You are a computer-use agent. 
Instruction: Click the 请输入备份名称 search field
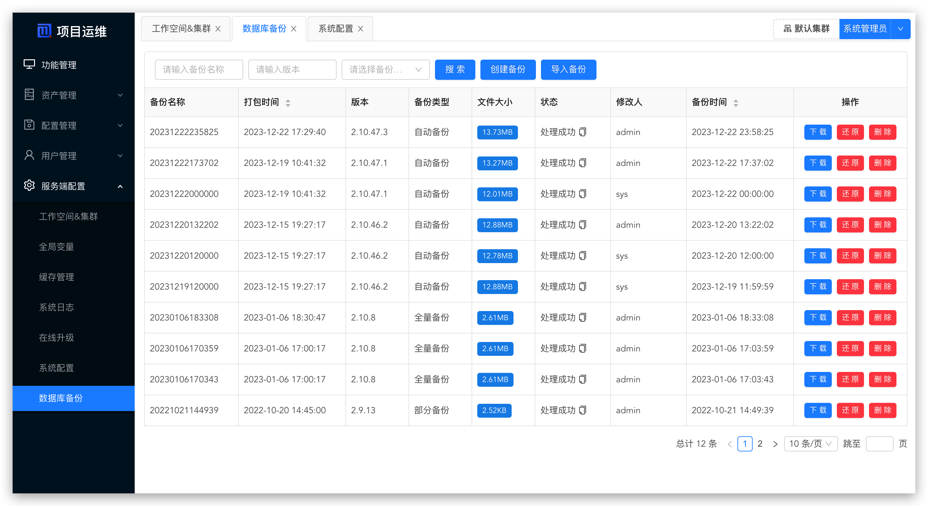click(x=198, y=69)
